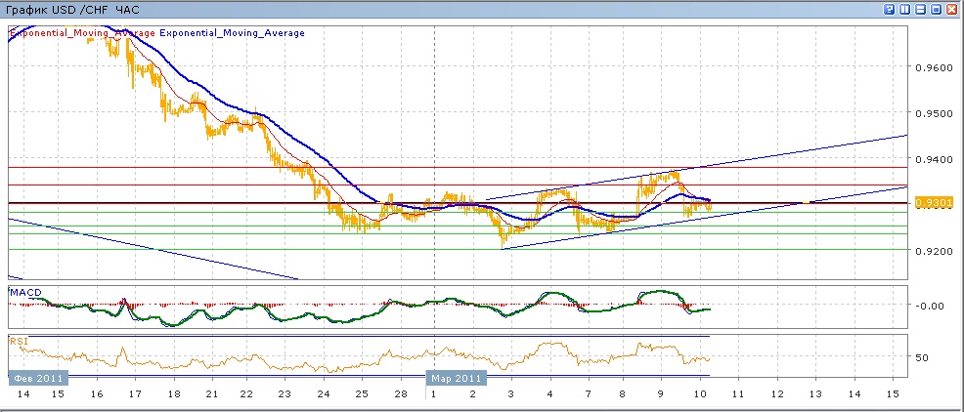Click date 21 on the time axis

coord(210,392)
